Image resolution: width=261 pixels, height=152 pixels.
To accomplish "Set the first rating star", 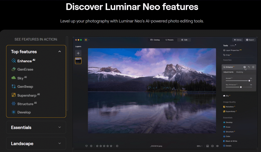I will pyautogui.click(x=97, y=146).
